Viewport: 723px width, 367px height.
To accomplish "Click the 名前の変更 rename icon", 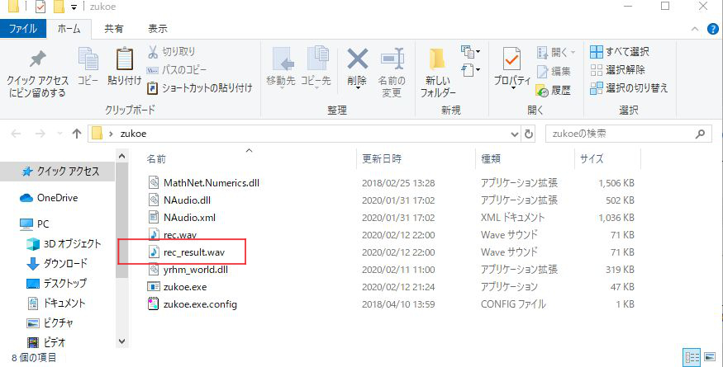I will [x=391, y=60].
